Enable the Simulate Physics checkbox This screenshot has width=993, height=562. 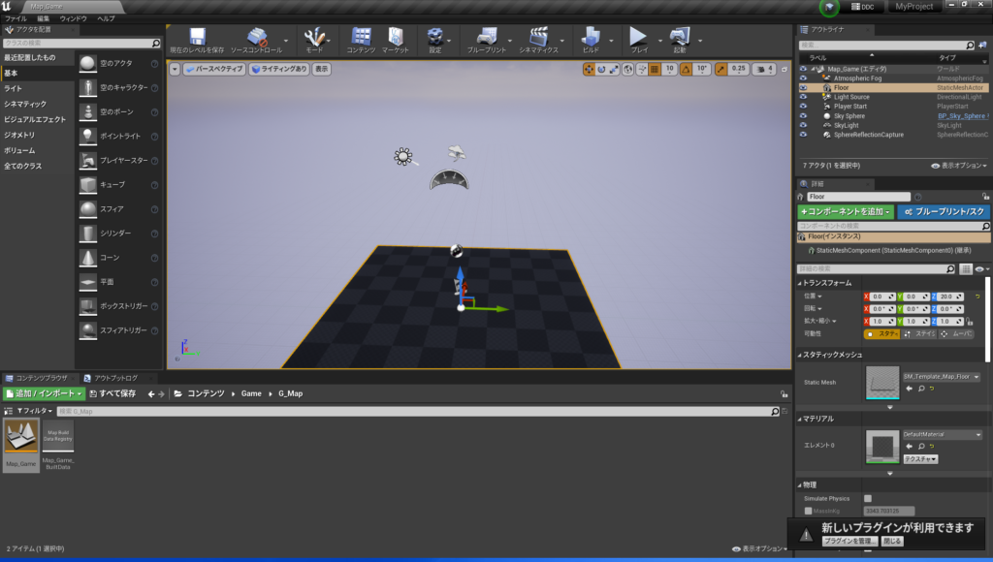[868, 498]
